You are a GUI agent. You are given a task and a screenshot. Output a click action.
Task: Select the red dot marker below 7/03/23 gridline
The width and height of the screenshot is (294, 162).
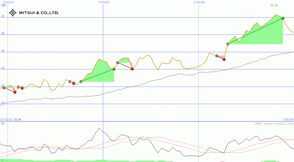pyautogui.click(x=132, y=69)
